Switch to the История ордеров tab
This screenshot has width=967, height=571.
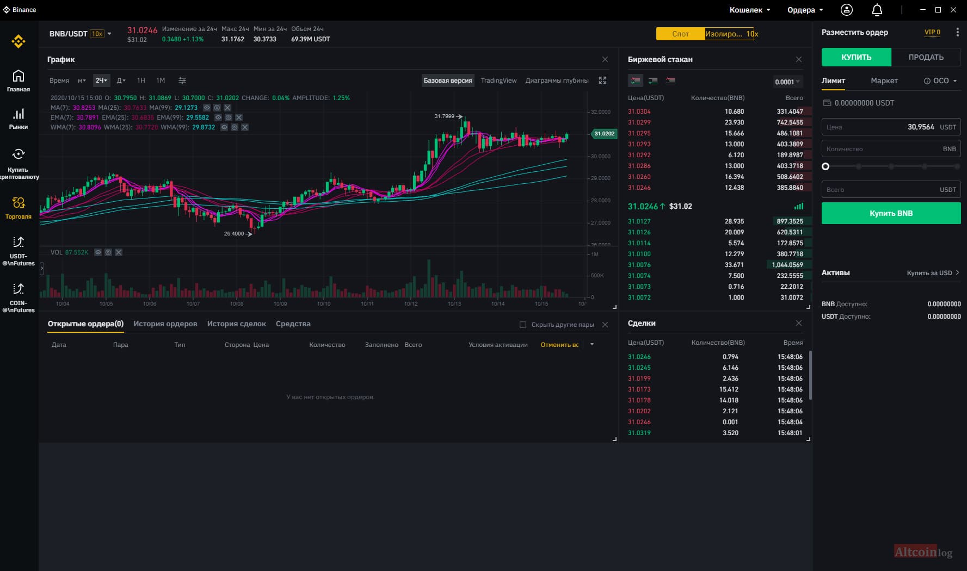click(165, 324)
